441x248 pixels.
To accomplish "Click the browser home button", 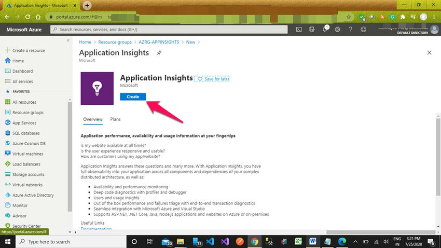I will pos(38,17).
